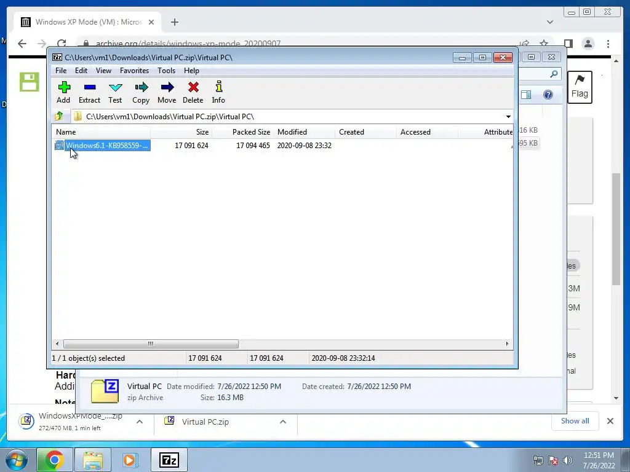Image resolution: width=630 pixels, height=472 pixels.
Task: Open the File menu
Action: (x=61, y=71)
